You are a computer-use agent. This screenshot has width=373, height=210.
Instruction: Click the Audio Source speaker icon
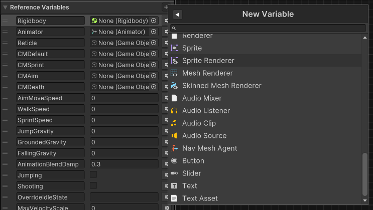pyautogui.click(x=174, y=136)
